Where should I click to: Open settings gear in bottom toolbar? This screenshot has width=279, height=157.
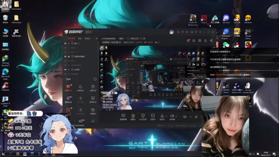[x=196, y=117]
